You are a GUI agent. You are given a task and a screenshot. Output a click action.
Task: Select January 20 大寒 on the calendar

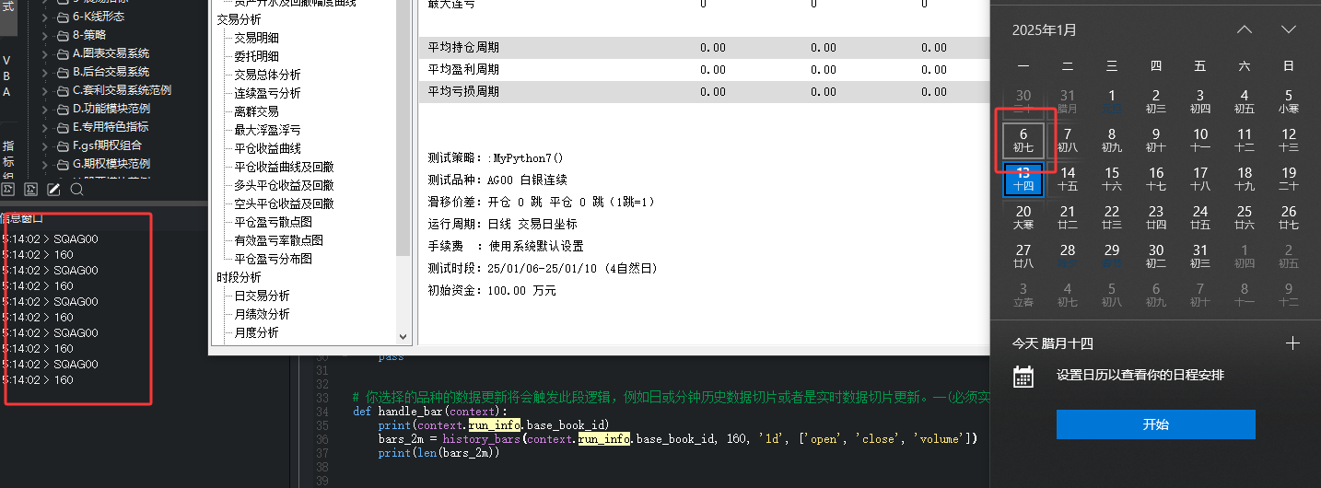coord(1023,217)
